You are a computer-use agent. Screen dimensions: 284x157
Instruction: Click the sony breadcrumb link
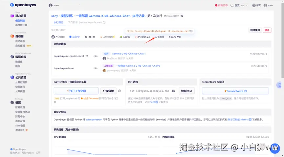coord(55,16)
